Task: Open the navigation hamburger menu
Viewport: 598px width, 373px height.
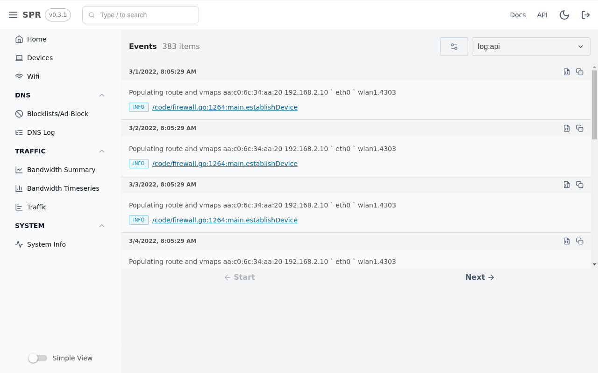Action: pyautogui.click(x=13, y=14)
